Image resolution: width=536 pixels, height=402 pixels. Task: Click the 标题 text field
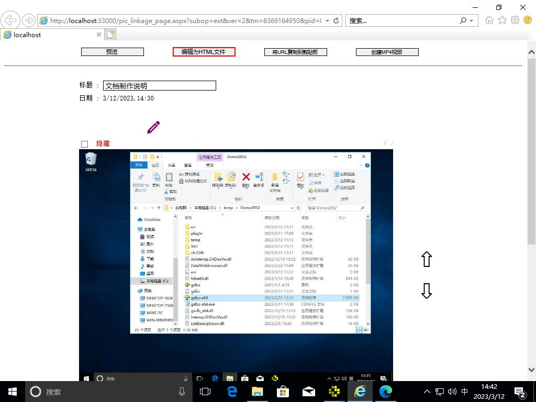[159, 85]
